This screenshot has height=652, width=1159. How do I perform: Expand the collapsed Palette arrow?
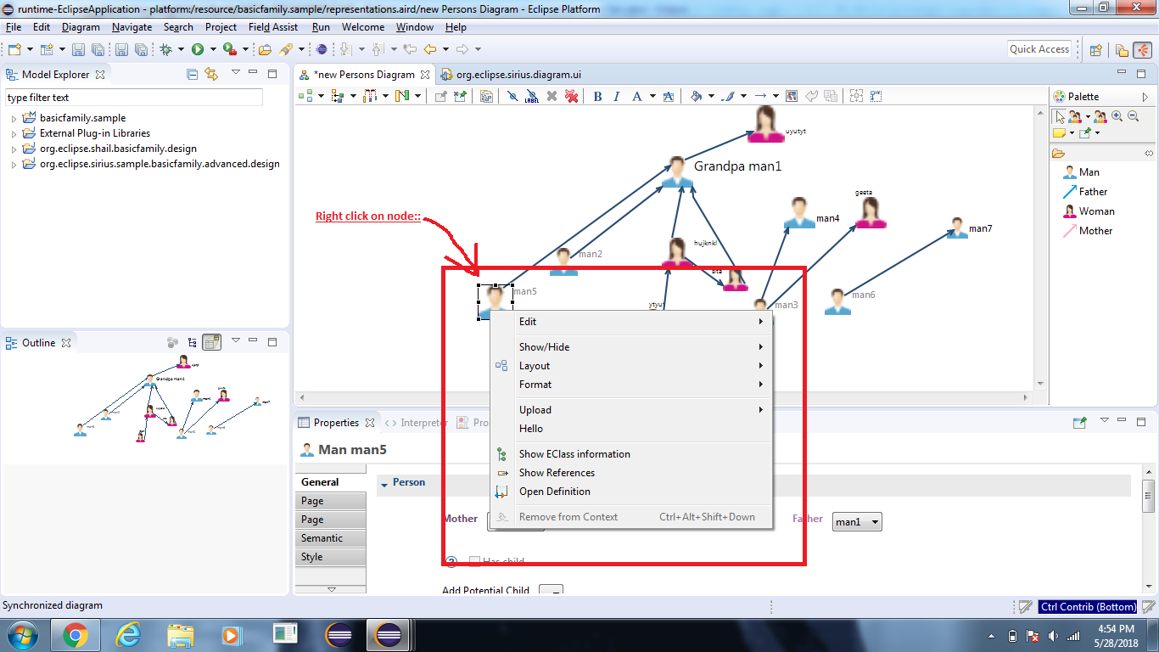1145,97
